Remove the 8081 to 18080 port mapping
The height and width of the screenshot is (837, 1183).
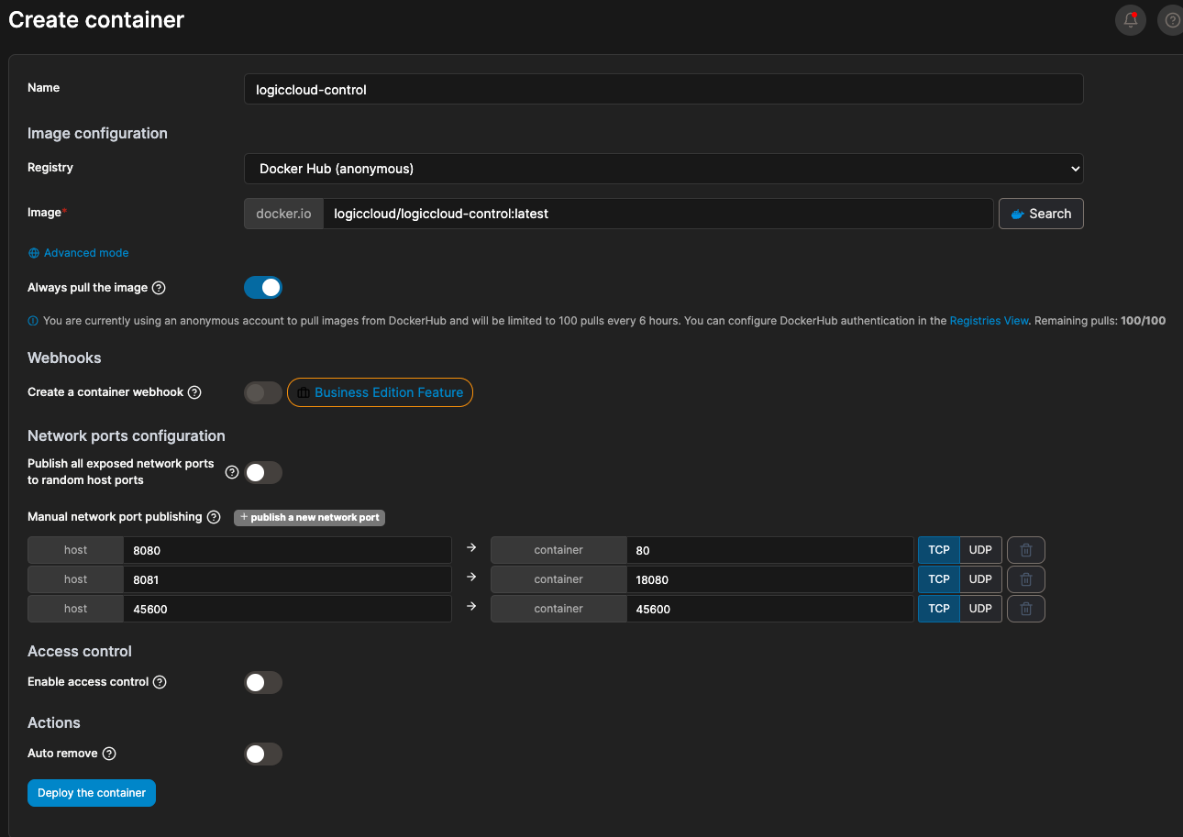[x=1025, y=579]
